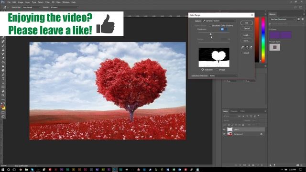Toggle lock transparent pixels
This screenshot has height=172, width=306.
229,125
